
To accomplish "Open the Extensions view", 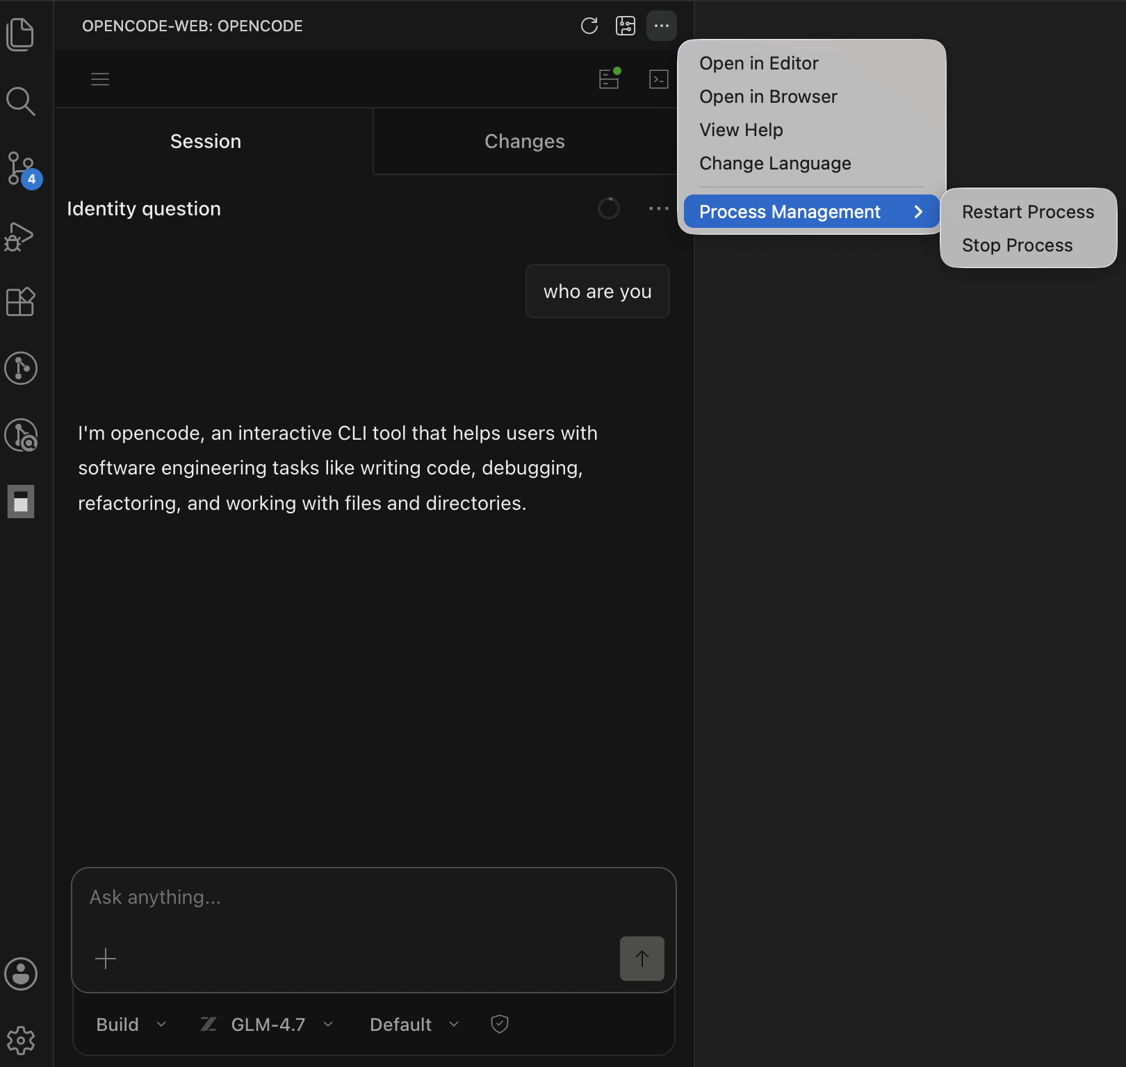I will (20, 301).
